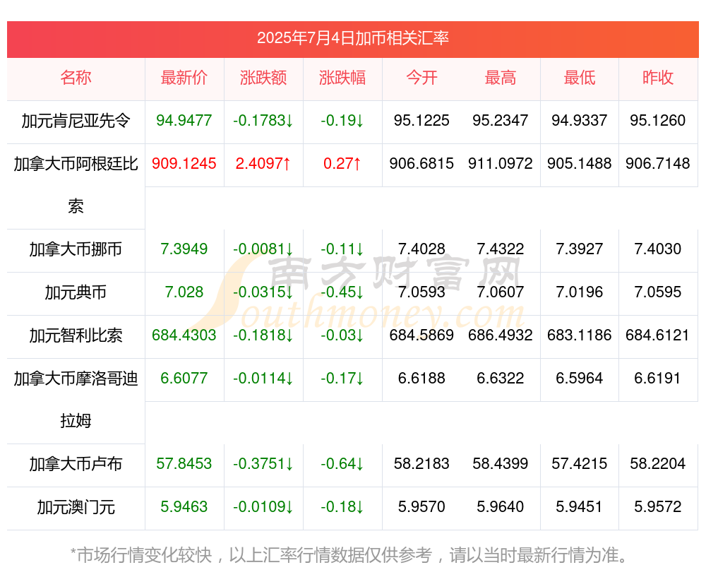Image resolution: width=706 pixels, height=577 pixels.
Task: Click change percent -0.17↓
Action: (342, 378)
